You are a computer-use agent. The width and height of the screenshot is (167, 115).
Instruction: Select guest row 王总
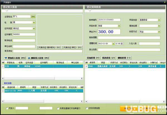(44, 66)
